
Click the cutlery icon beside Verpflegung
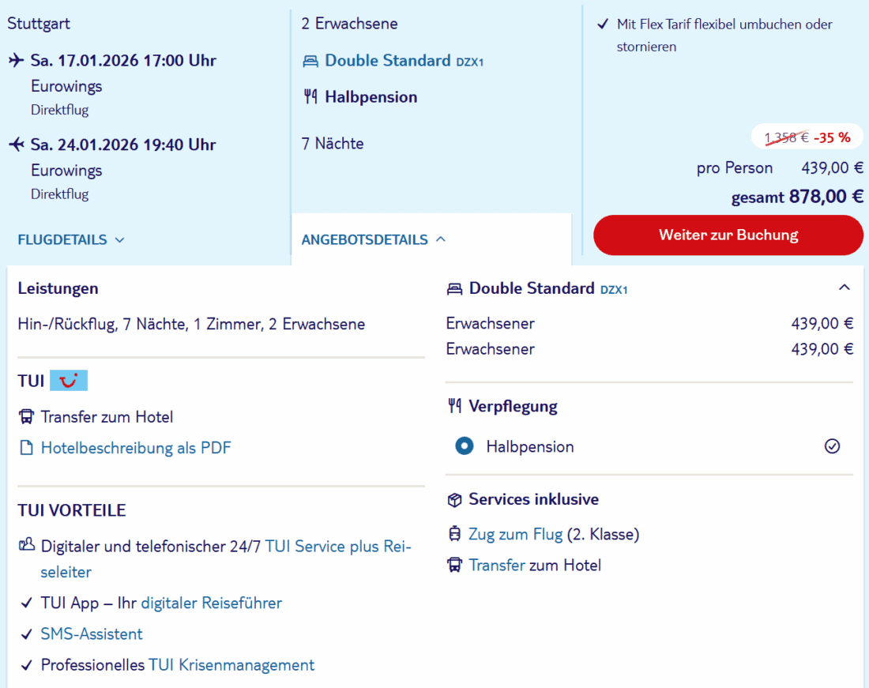pos(454,407)
